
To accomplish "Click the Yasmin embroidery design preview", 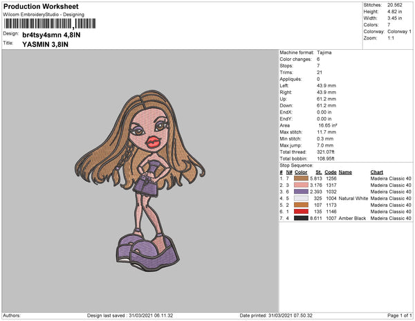I will tap(140, 181).
